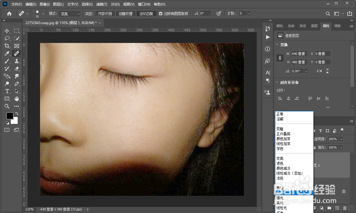The image size is (356, 213).
Task: Click the 内容识别 type button
Action: pyautogui.click(x=105, y=14)
